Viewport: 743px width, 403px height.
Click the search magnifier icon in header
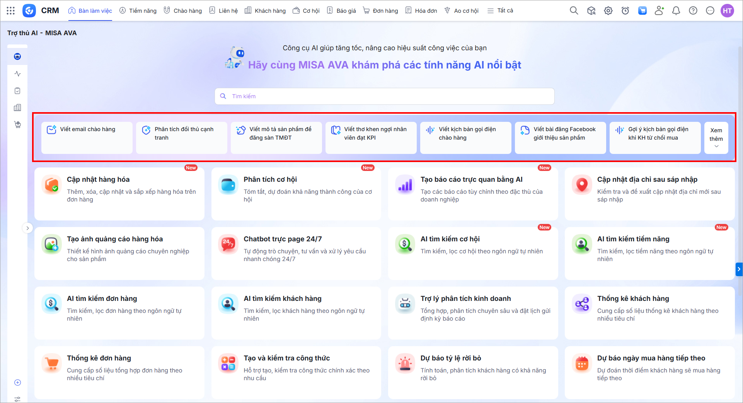574,11
